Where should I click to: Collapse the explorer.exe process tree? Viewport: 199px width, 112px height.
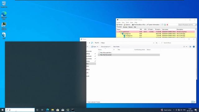point(119,32)
